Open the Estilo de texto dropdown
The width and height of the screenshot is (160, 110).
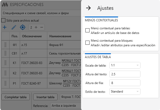[x=125, y=91]
